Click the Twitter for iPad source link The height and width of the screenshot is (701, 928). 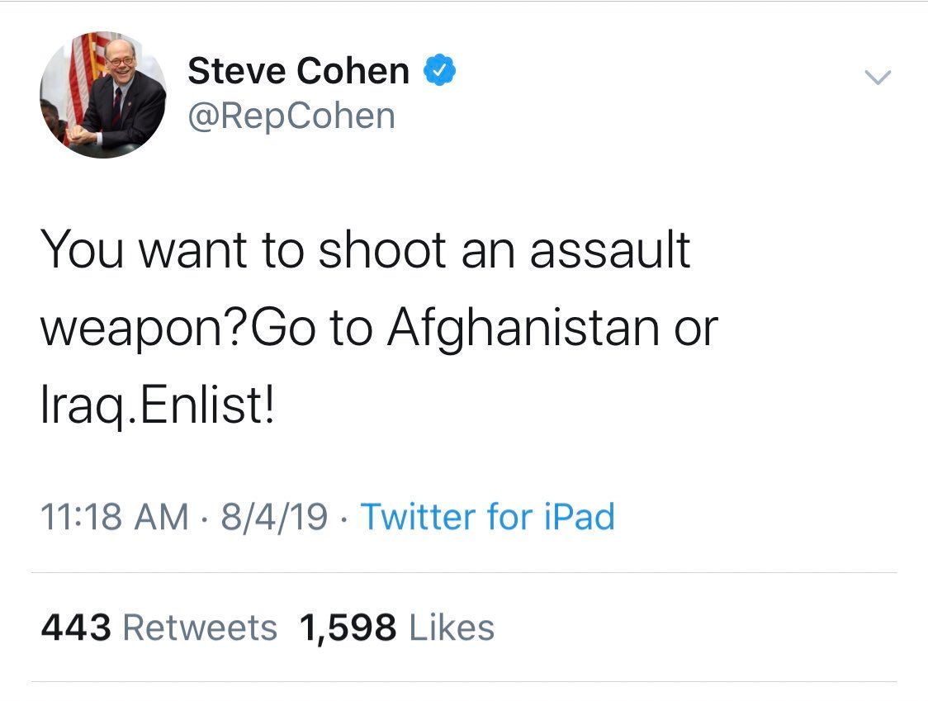point(488,517)
